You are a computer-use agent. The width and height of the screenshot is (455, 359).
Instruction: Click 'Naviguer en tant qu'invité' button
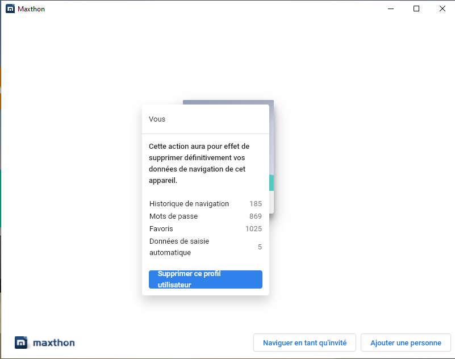pos(304,343)
